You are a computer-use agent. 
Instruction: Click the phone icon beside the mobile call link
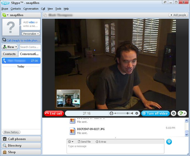[x=4, y=40]
